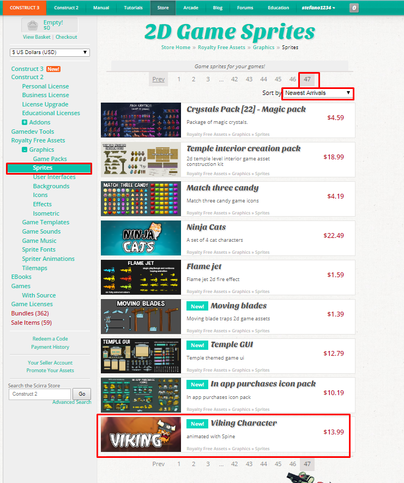Open the Sort by Newest Arrivals dropdown

tap(317, 93)
